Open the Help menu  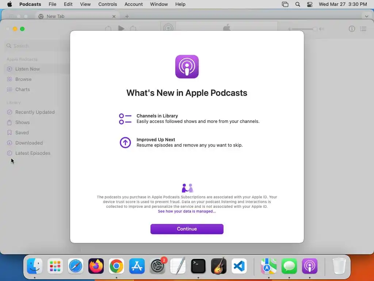[x=180, y=4]
